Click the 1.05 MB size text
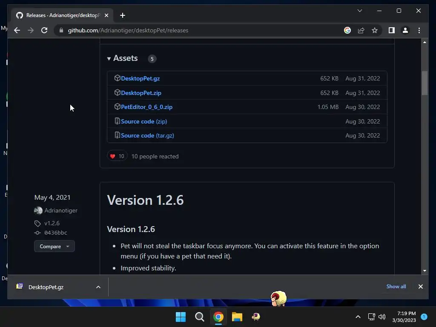 pos(328,107)
